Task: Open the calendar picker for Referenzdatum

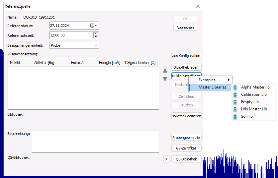Action: (x=94, y=26)
